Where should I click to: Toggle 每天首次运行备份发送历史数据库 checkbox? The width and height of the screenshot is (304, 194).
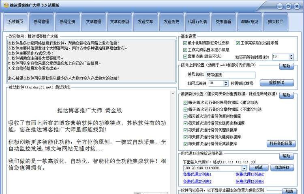tap(185, 123)
